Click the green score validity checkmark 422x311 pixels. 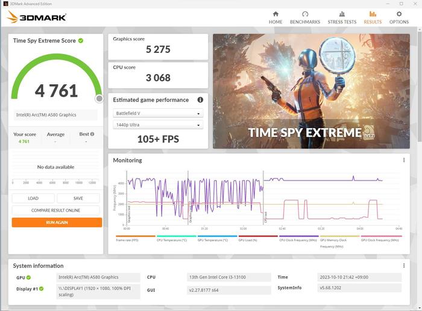(81, 40)
